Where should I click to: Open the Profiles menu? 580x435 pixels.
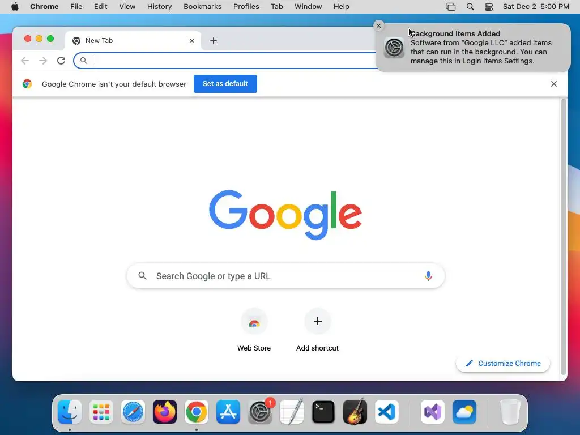(x=246, y=7)
